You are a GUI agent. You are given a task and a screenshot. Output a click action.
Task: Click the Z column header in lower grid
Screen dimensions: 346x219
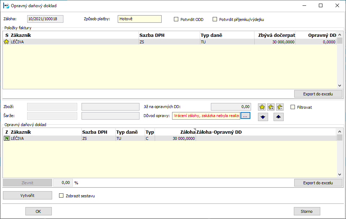click(7, 132)
